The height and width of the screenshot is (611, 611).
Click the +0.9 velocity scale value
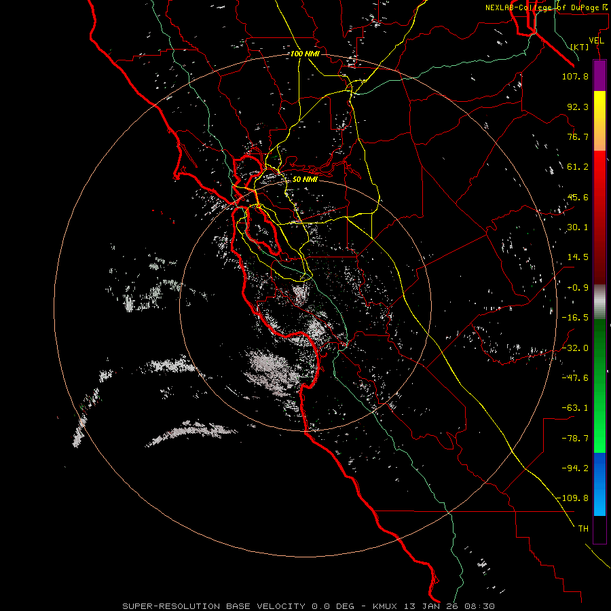point(578,288)
